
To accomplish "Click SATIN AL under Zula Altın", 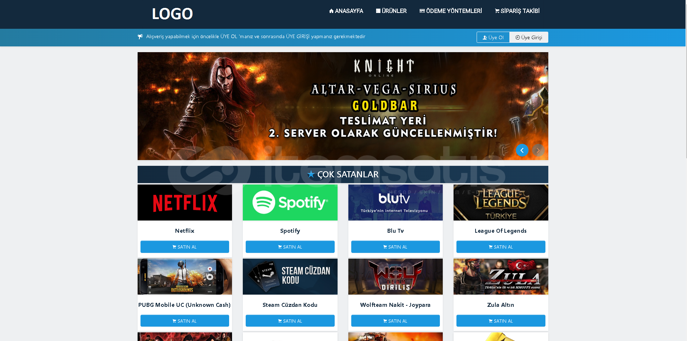I will 501,321.
